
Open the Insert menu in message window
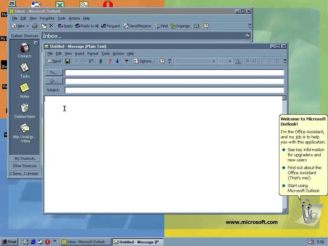[79, 53]
